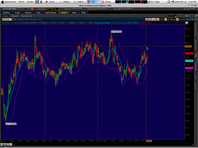Click the grid layout icon at bottom left
Screen dimensions: 198x148
(x=2, y=144)
